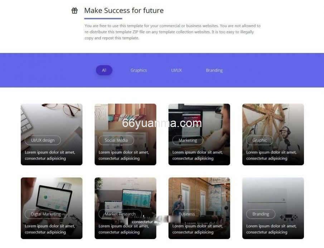324x248 pixels.
Task: Click the Graphic tag button
Action: click(260, 140)
